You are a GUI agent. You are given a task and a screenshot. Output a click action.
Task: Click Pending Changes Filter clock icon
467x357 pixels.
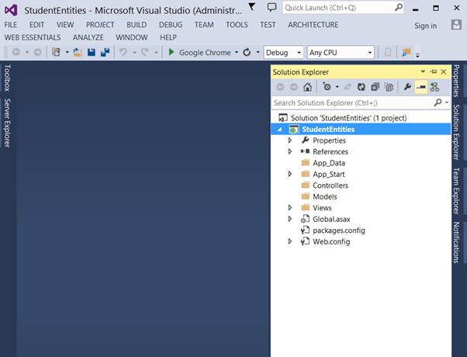click(x=327, y=87)
